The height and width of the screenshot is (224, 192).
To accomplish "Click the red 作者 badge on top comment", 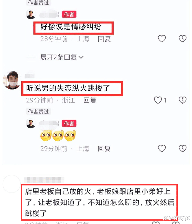I will [69, 14].
